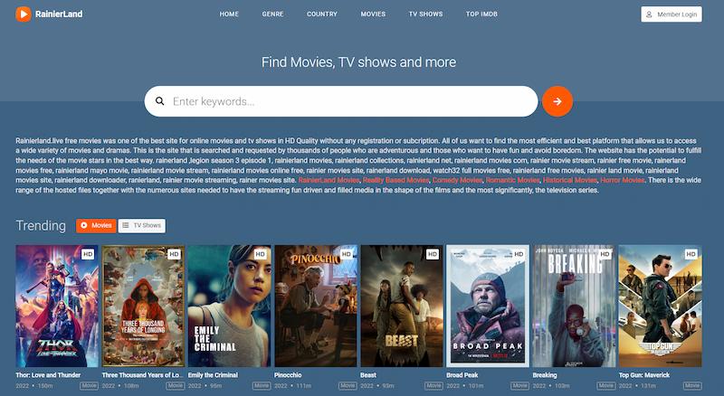This screenshot has width=724, height=396.
Task: Click the RainierLand play logo icon
Action: [24, 14]
